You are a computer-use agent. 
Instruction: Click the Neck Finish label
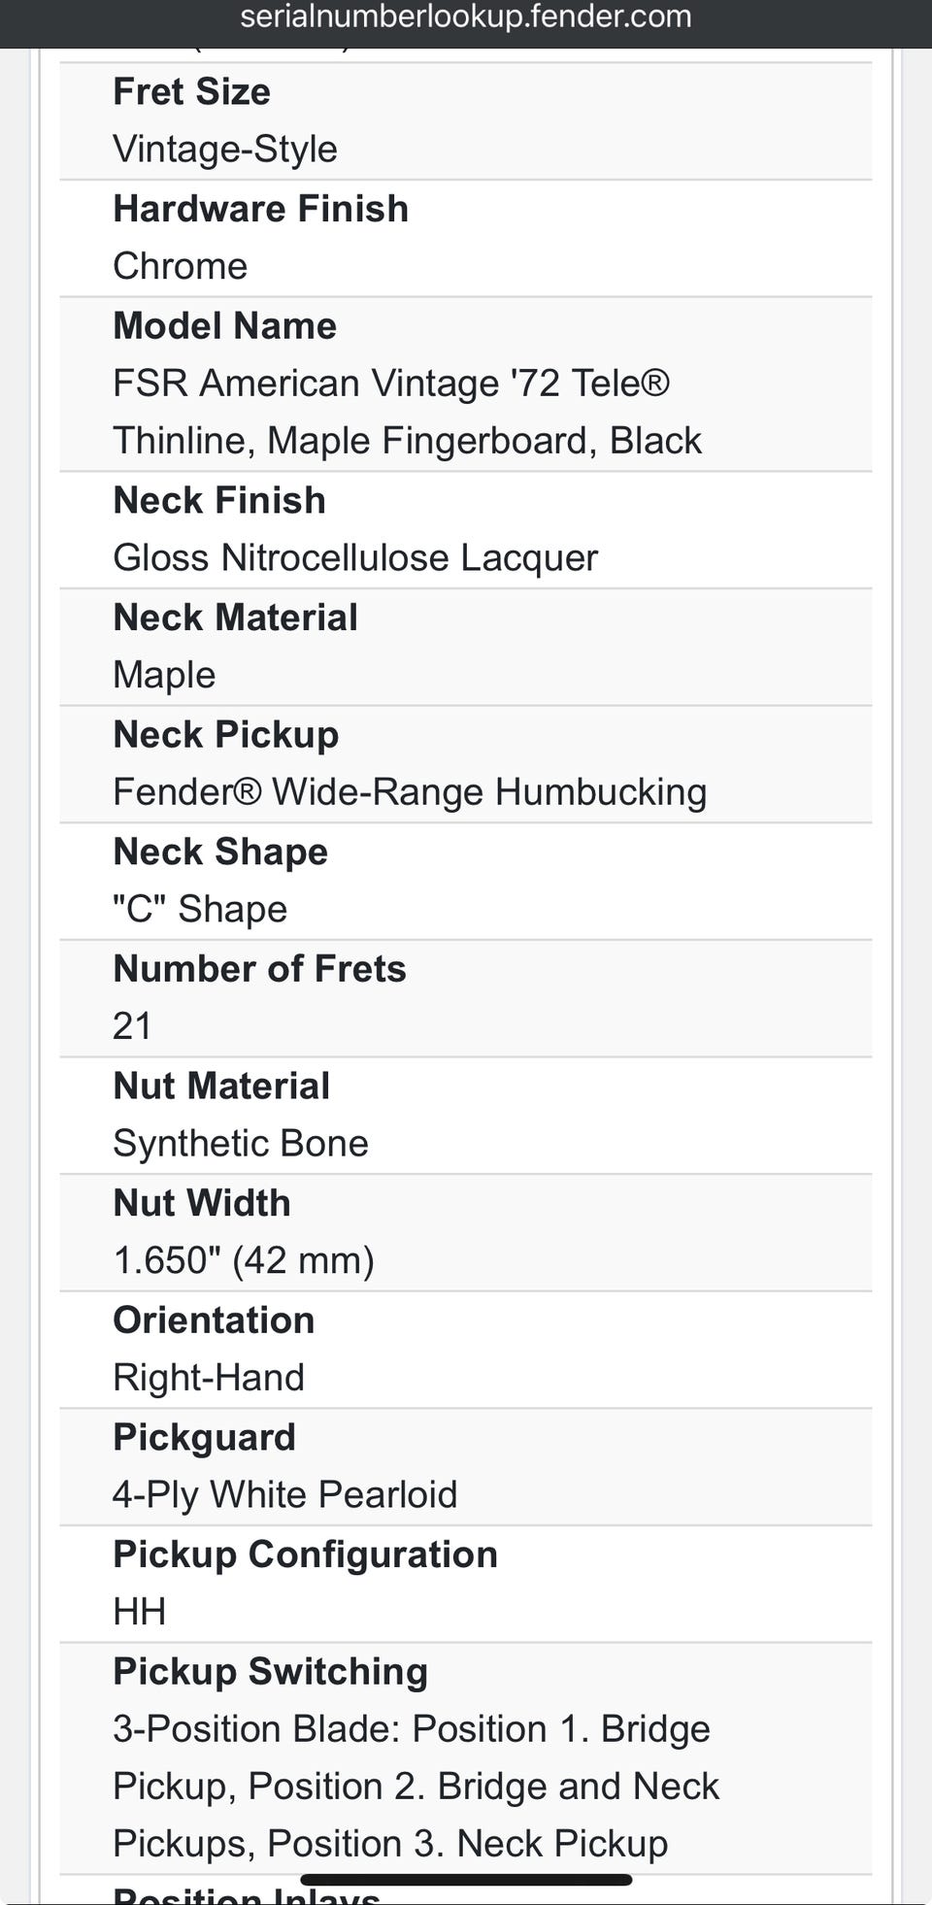coord(218,501)
